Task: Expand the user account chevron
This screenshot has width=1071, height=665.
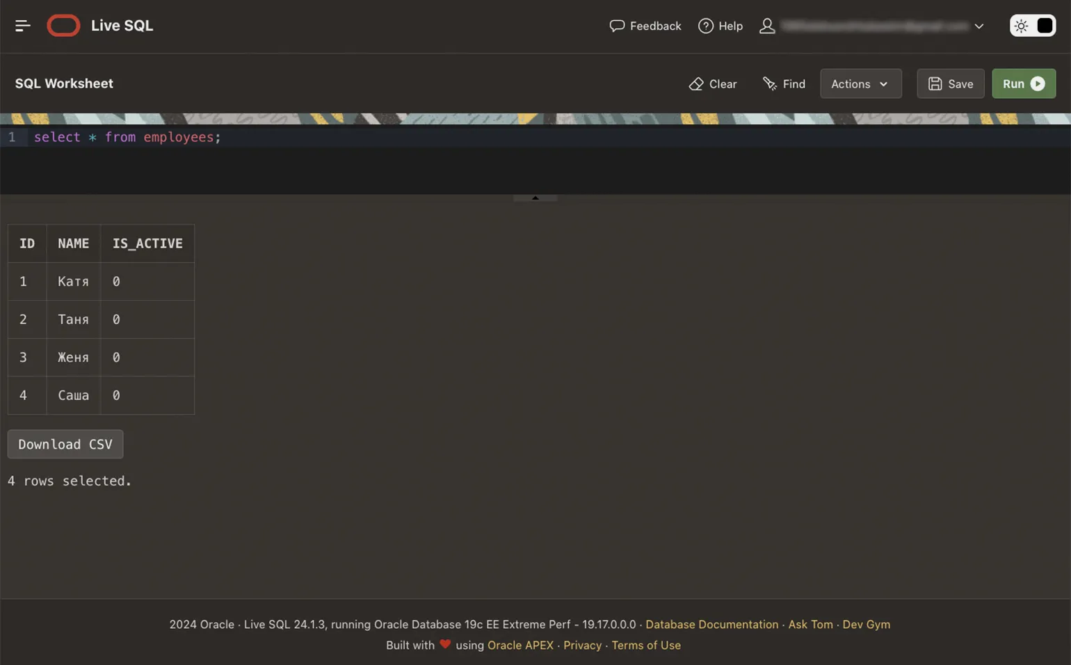Action: [x=979, y=26]
